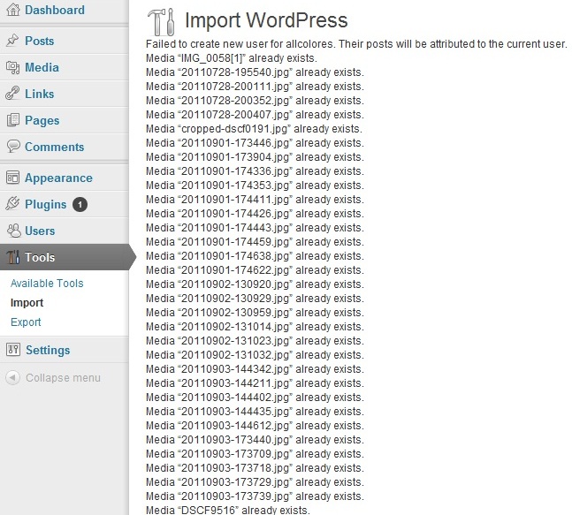The height and width of the screenshot is (515, 572).
Task: Click the 20110903-144612.jpg media line
Action: point(255,426)
